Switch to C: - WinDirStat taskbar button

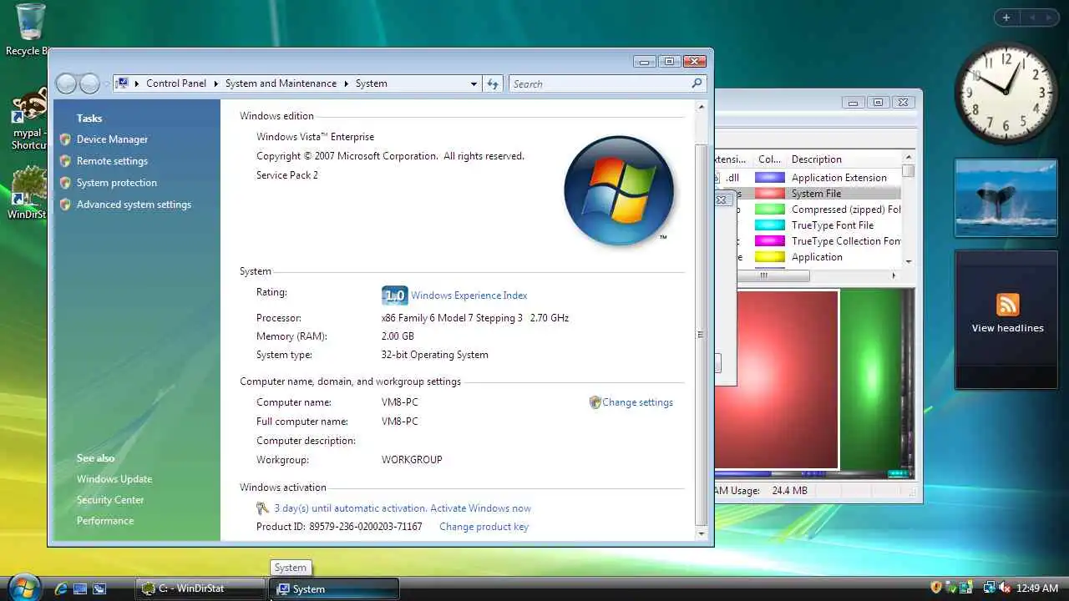coord(200,588)
